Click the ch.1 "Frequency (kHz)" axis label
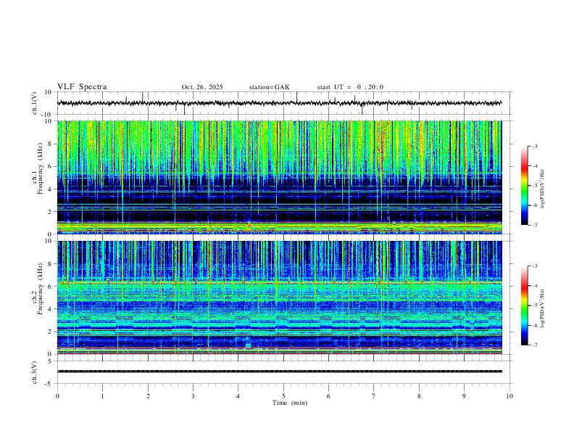This screenshot has width=574, height=444. click(41, 169)
